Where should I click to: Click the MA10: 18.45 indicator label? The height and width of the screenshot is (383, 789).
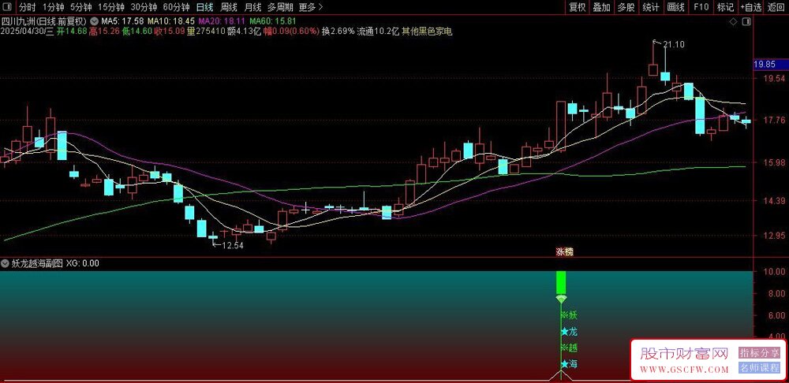[170, 21]
